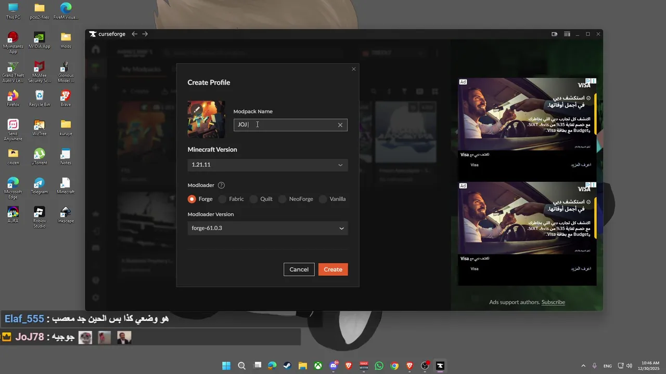The height and width of the screenshot is (374, 666).
Task: Open WhatsApp from the taskbar
Action: tap(379, 366)
